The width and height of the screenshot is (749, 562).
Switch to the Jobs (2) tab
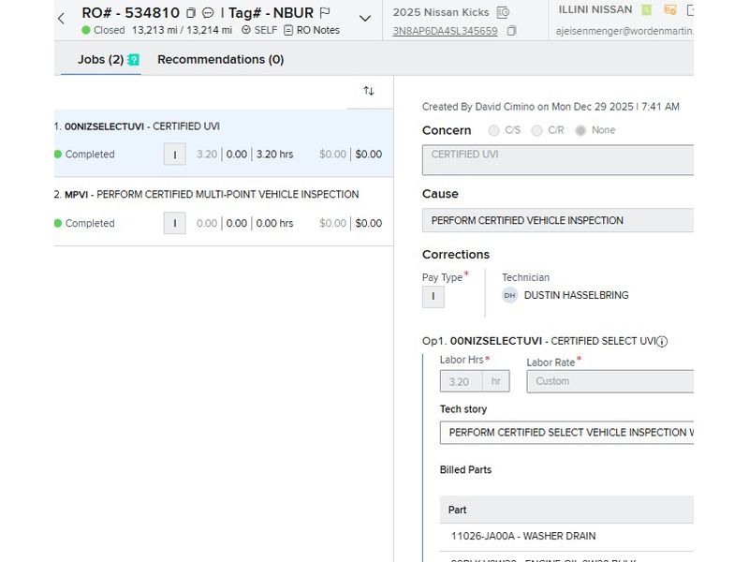[x=100, y=60]
